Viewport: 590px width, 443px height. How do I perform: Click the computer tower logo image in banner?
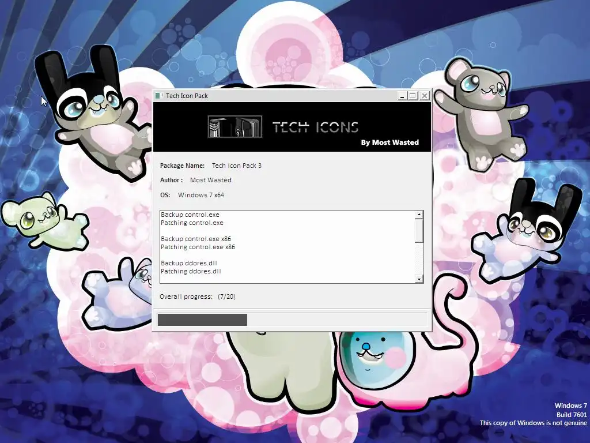235,126
